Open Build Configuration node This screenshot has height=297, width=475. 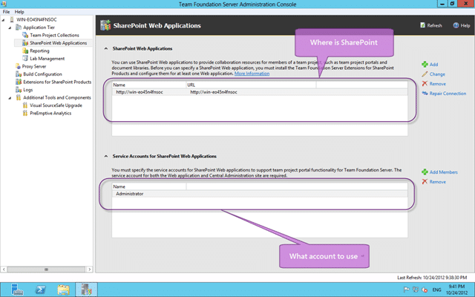[x=42, y=74]
